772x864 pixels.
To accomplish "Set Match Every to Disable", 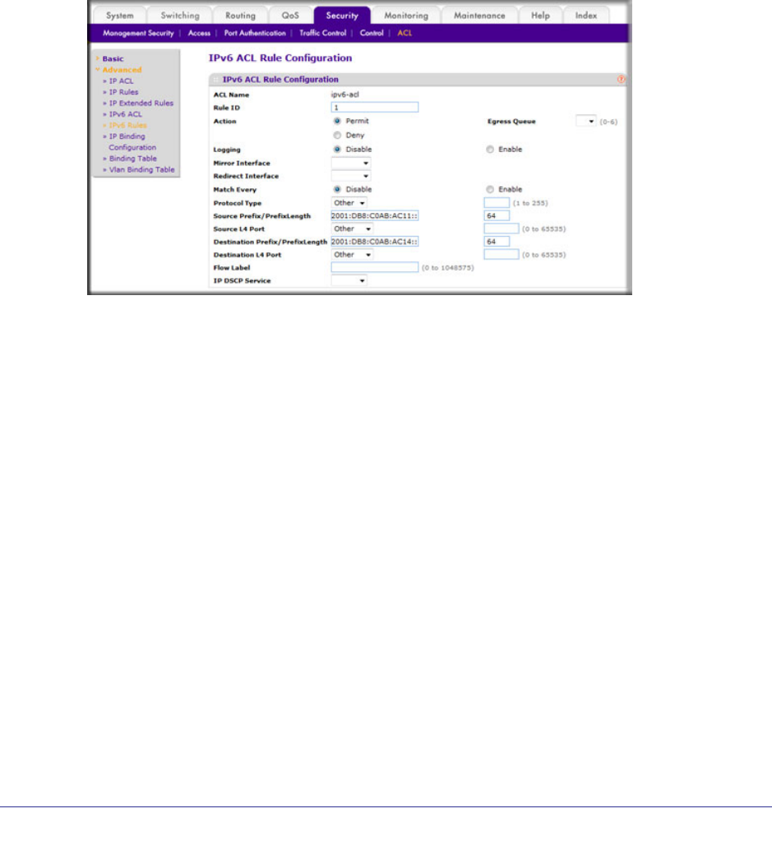I will [x=337, y=190].
